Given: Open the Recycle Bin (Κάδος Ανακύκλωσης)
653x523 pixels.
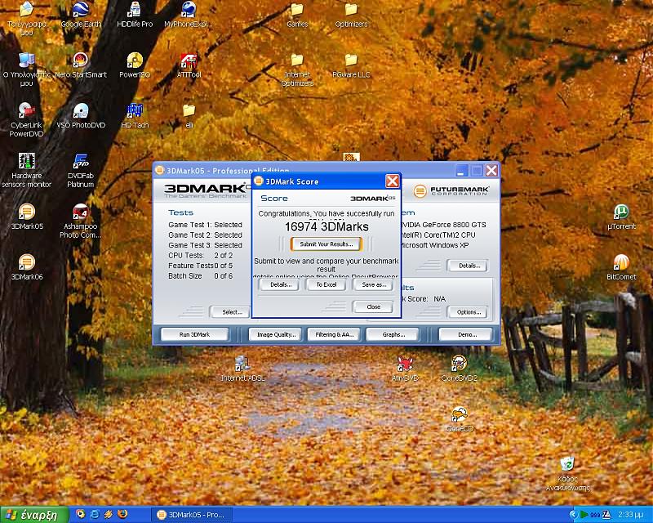Looking at the screenshot, I should pyautogui.click(x=567, y=474).
